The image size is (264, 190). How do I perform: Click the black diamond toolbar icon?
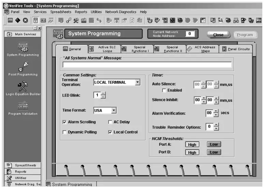point(18,20)
